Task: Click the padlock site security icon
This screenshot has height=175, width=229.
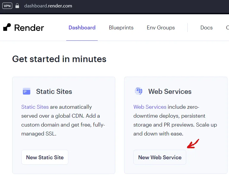Action: click(x=17, y=6)
